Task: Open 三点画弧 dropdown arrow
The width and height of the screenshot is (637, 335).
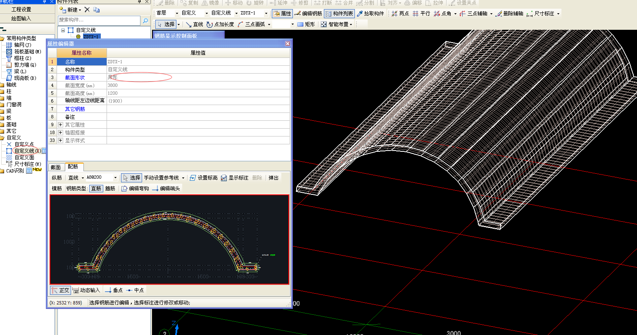Action: pos(269,24)
